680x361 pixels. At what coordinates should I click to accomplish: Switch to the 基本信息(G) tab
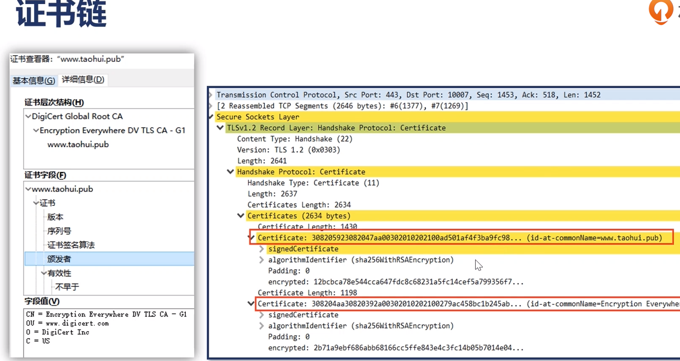[x=34, y=80]
